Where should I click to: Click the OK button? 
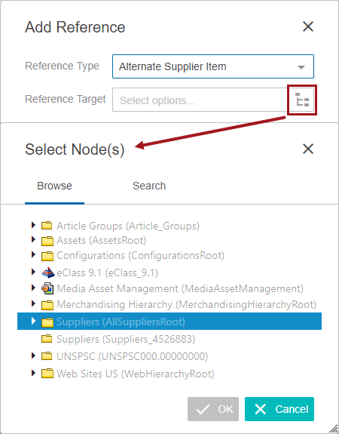pos(213,409)
